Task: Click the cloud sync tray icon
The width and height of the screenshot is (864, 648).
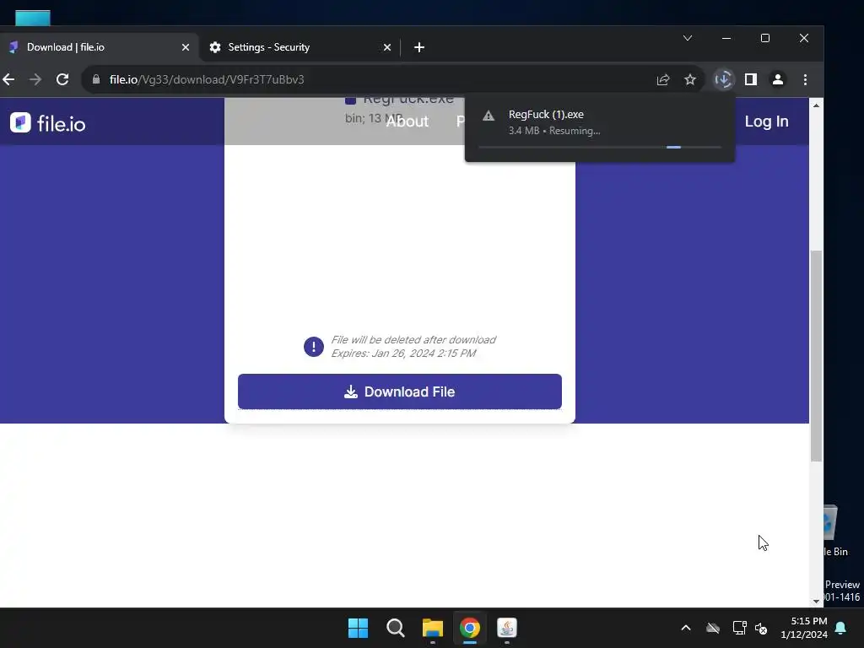Action: point(713,628)
